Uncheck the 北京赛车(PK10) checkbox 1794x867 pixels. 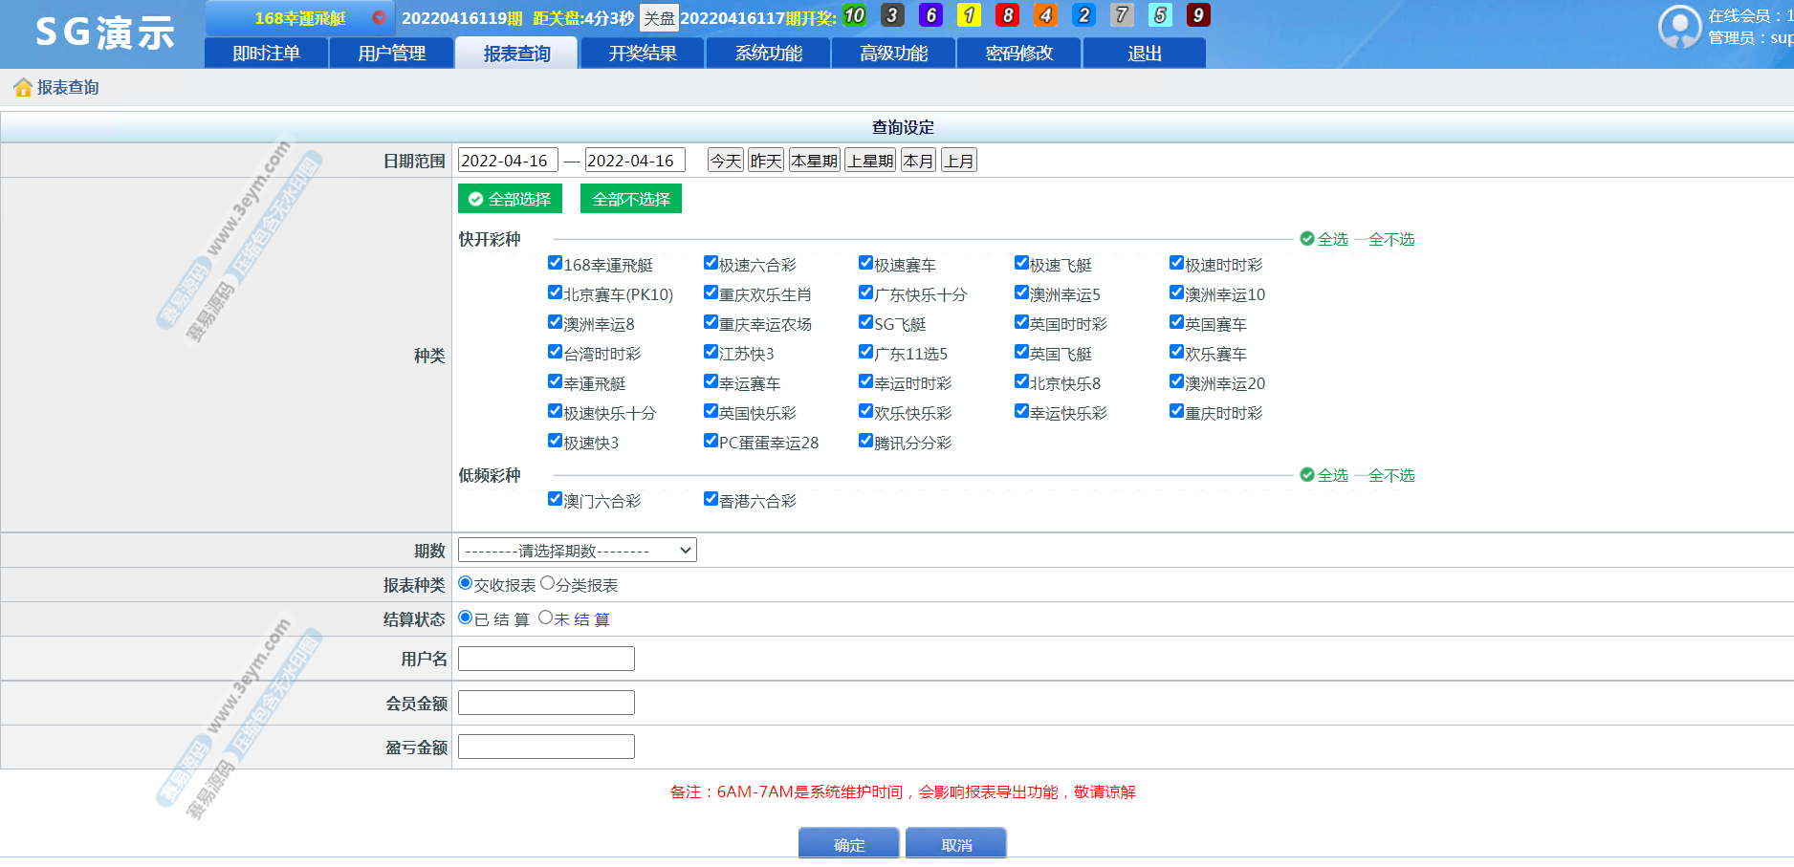[x=555, y=293]
